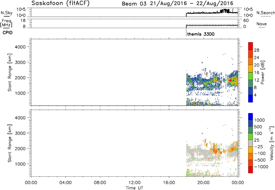Image resolution: width=275 pixels, height=190 pixels.
Task: Click the "N.Search" legend label
Action: [x=265, y=13]
